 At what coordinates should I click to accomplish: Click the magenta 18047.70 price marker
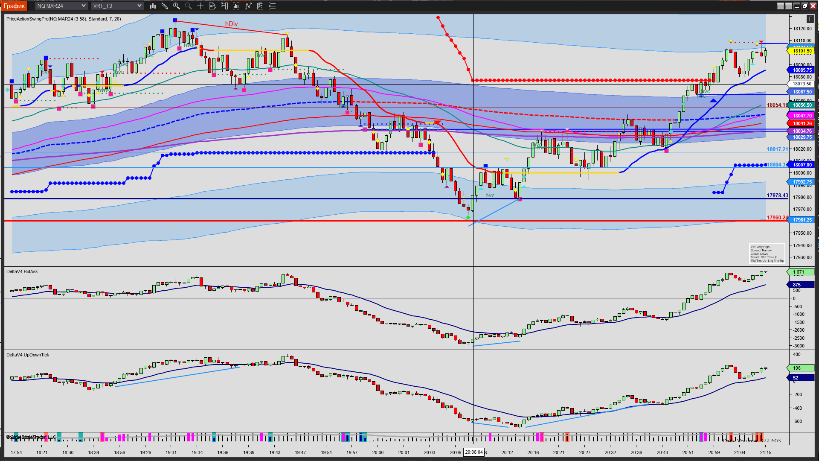coord(801,116)
